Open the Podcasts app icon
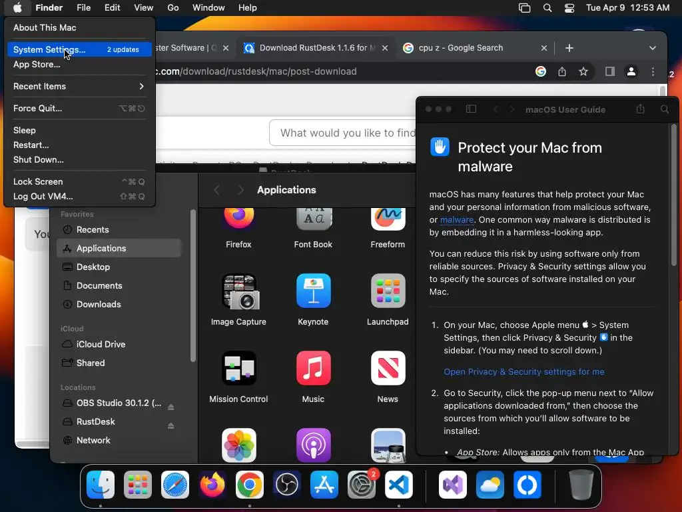682x512 pixels. pos(314,445)
